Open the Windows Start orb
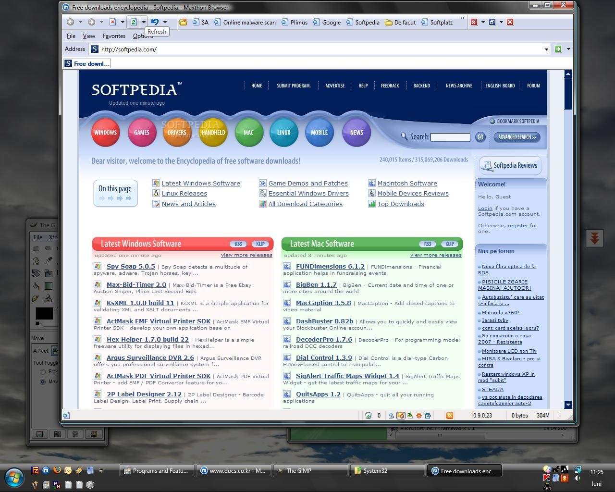Screen dimensions: 615x492 click(14, 477)
